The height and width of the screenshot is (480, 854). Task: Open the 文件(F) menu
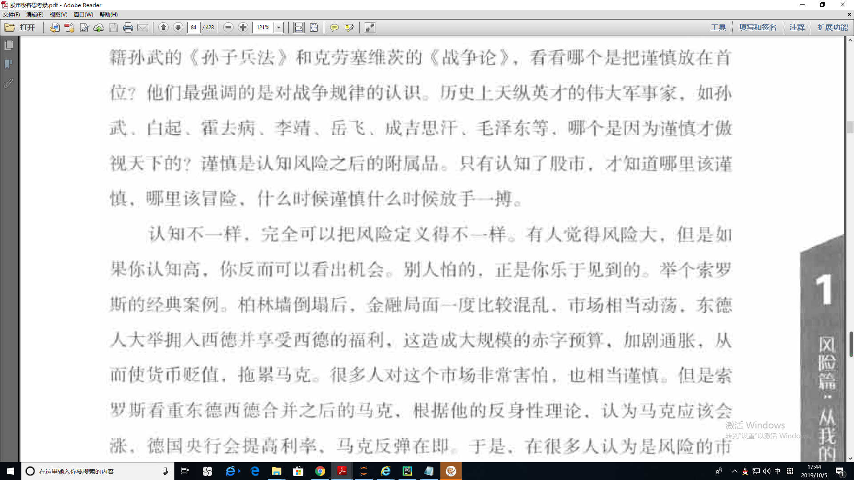pyautogui.click(x=12, y=15)
